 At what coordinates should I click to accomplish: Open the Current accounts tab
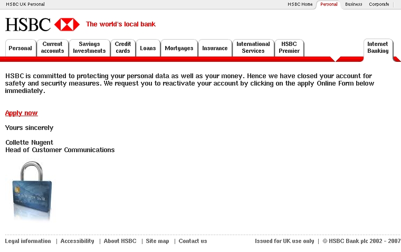52,48
